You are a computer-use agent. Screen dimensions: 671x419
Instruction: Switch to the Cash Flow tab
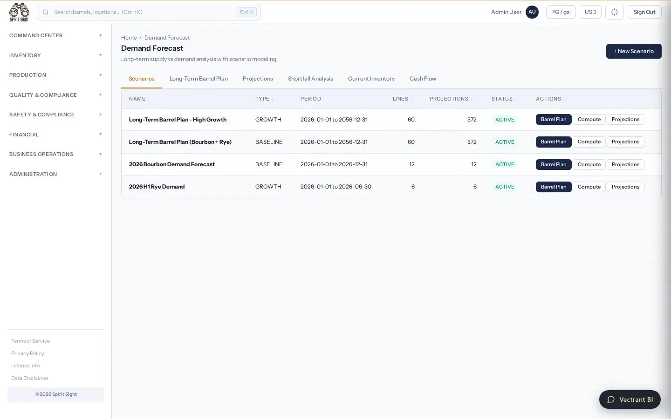point(423,79)
